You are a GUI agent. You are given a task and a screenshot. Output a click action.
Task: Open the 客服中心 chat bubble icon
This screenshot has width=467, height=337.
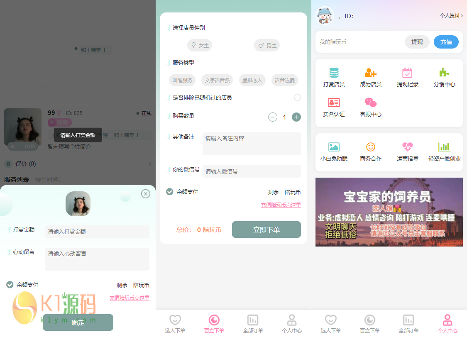pyautogui.click(x=371, y=103)
